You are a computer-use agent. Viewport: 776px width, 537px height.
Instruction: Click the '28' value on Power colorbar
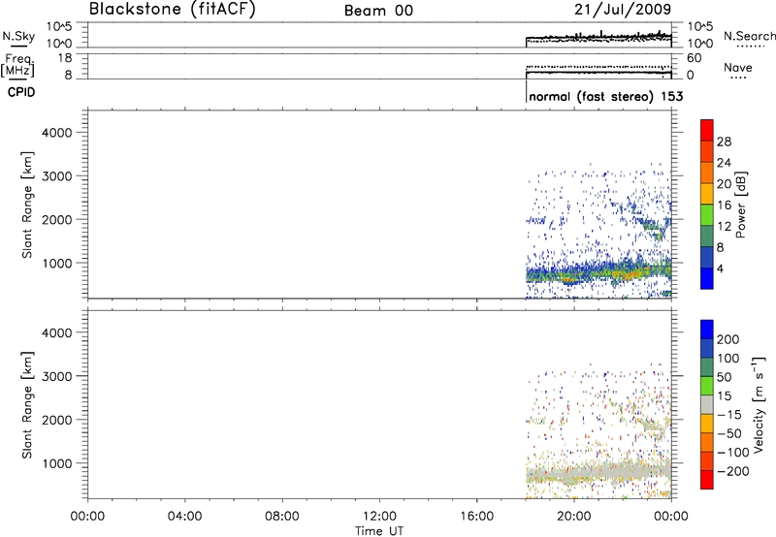coord(724,142)
